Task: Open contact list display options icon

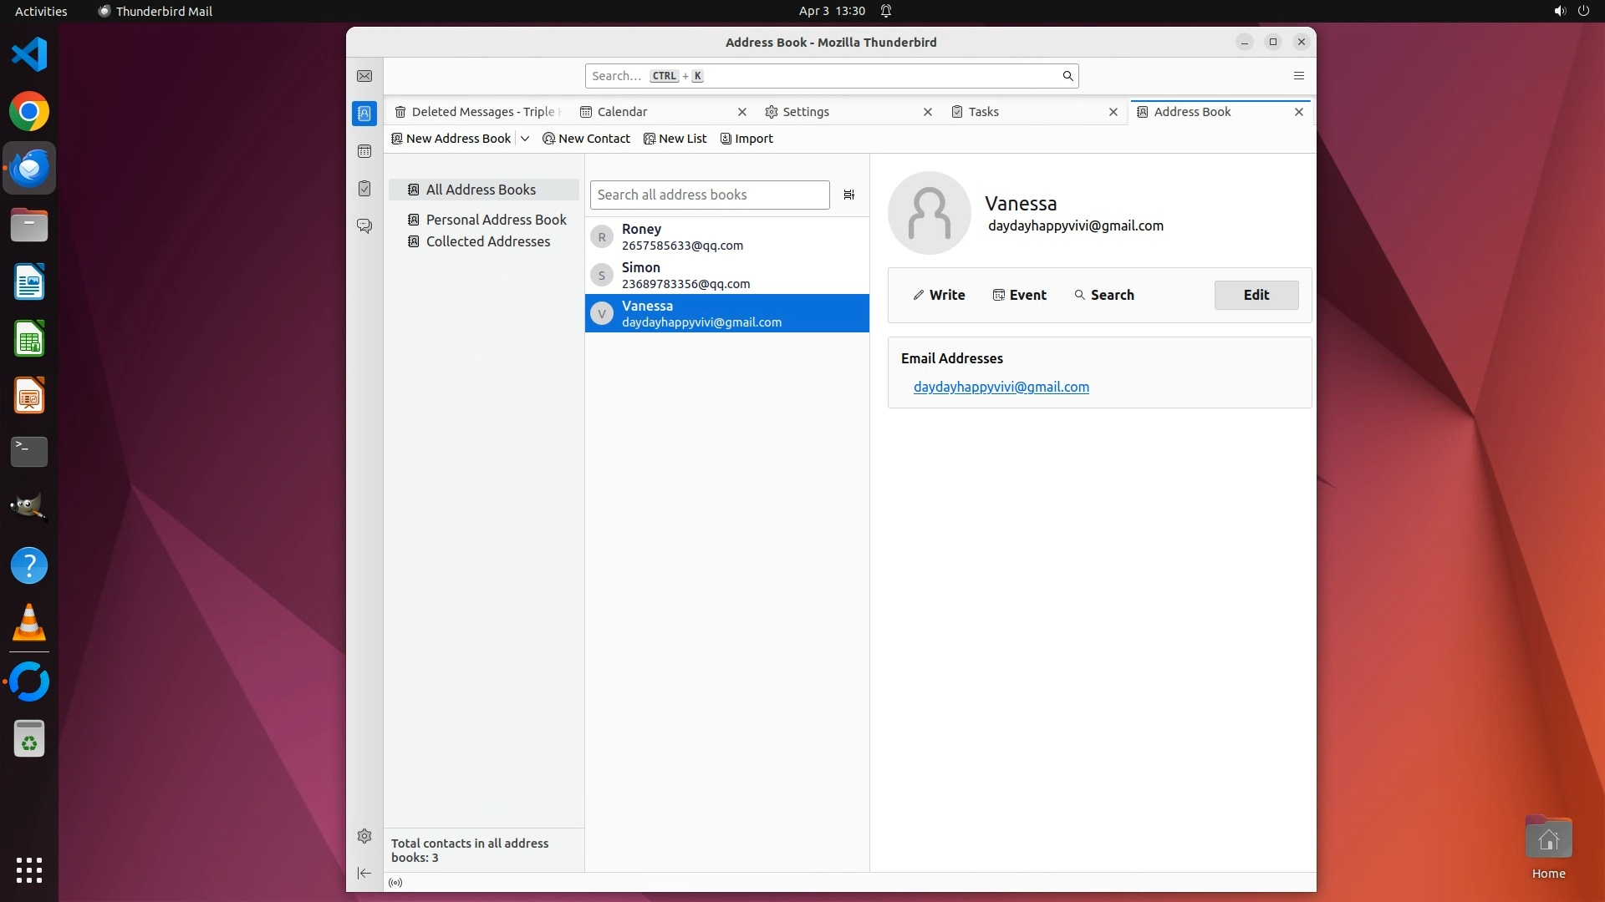Action: click(x=848, y=195)
